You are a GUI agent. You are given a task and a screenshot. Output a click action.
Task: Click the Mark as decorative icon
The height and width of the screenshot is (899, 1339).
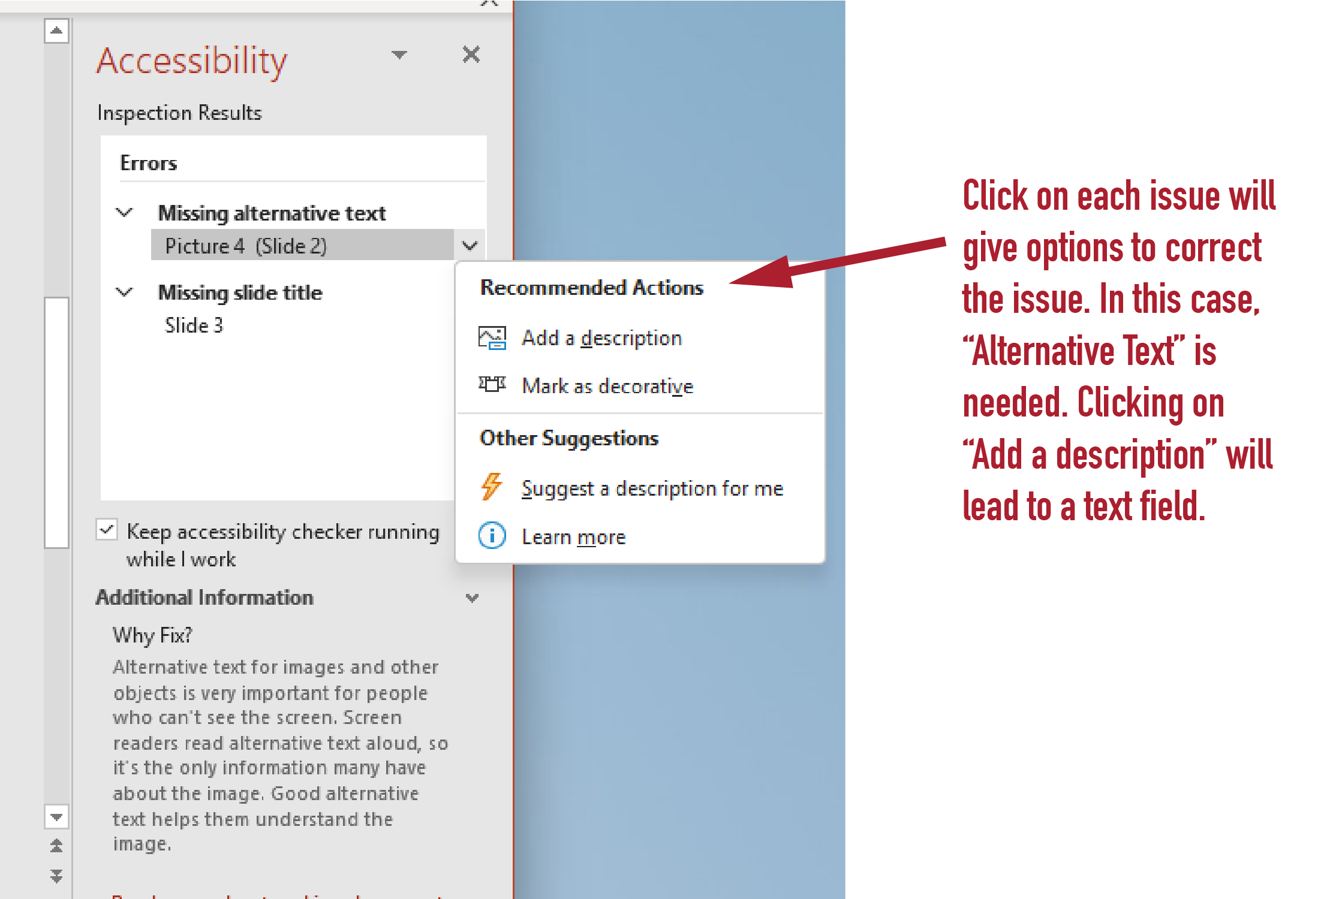(x=492, y=385)
